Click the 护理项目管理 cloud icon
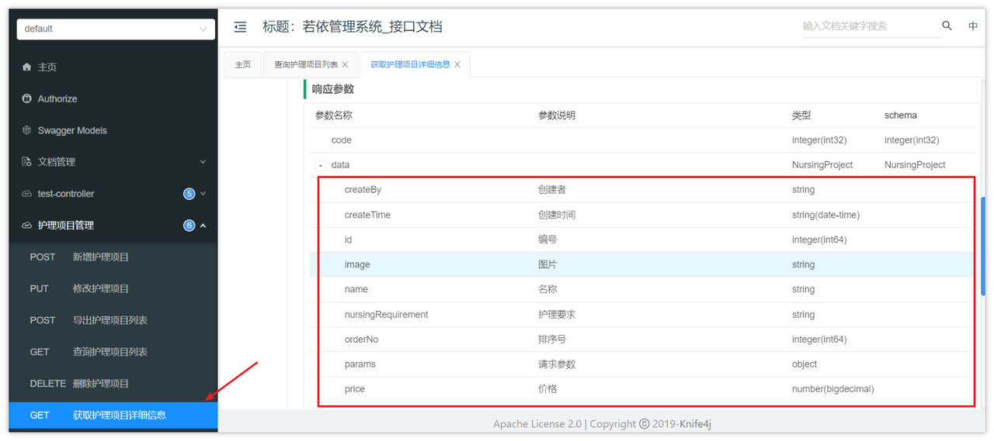Viewport: 994px width, 441px height. (x=27, y=226)
